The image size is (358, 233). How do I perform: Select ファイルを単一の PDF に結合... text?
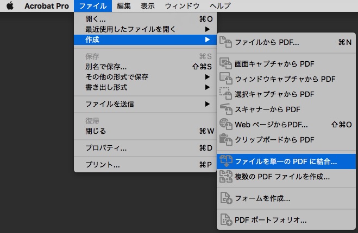pyautogui.click(x=286, y=161)
